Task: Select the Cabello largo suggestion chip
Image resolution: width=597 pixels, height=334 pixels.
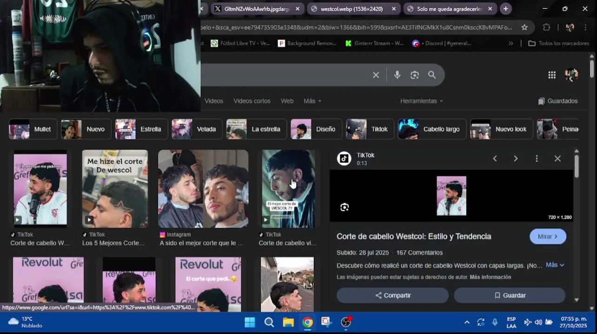Action: tap(432, 129)
